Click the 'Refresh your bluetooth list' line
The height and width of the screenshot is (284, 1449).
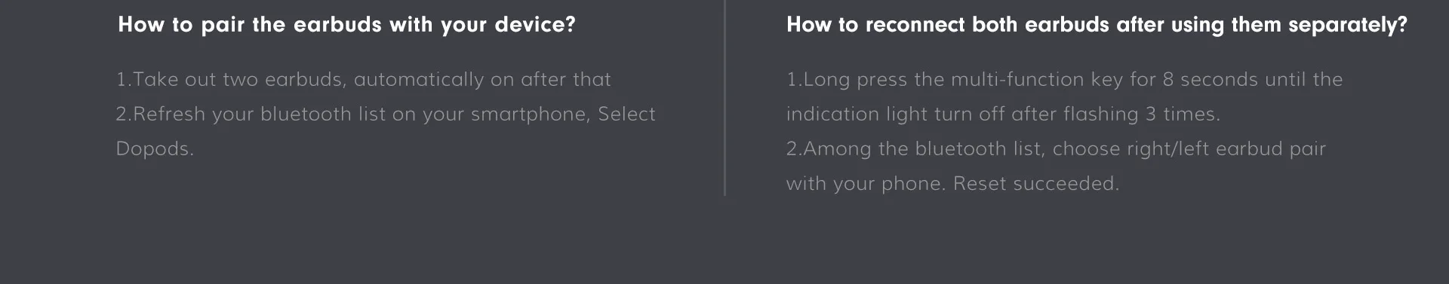[x=386, y=114]
